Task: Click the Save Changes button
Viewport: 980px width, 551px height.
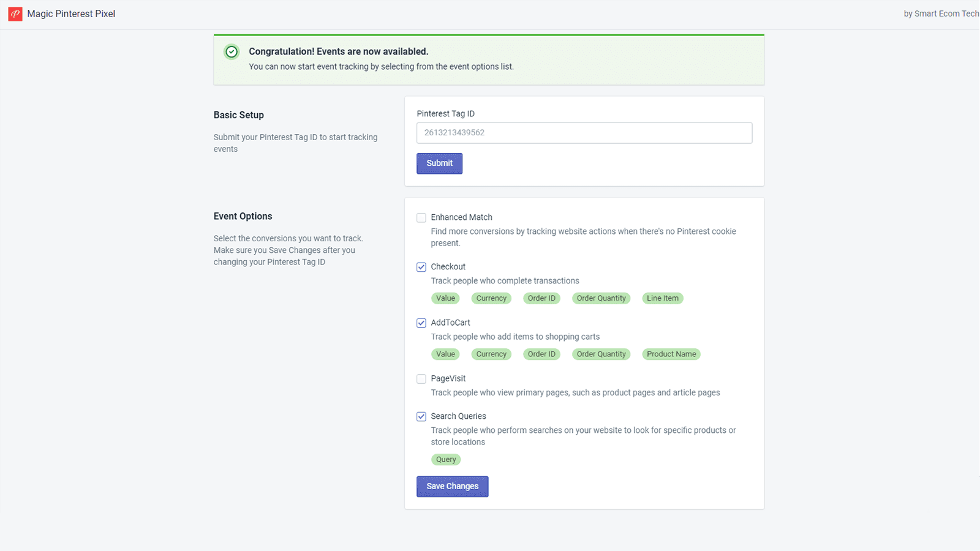Action: [x=452, y=487]
